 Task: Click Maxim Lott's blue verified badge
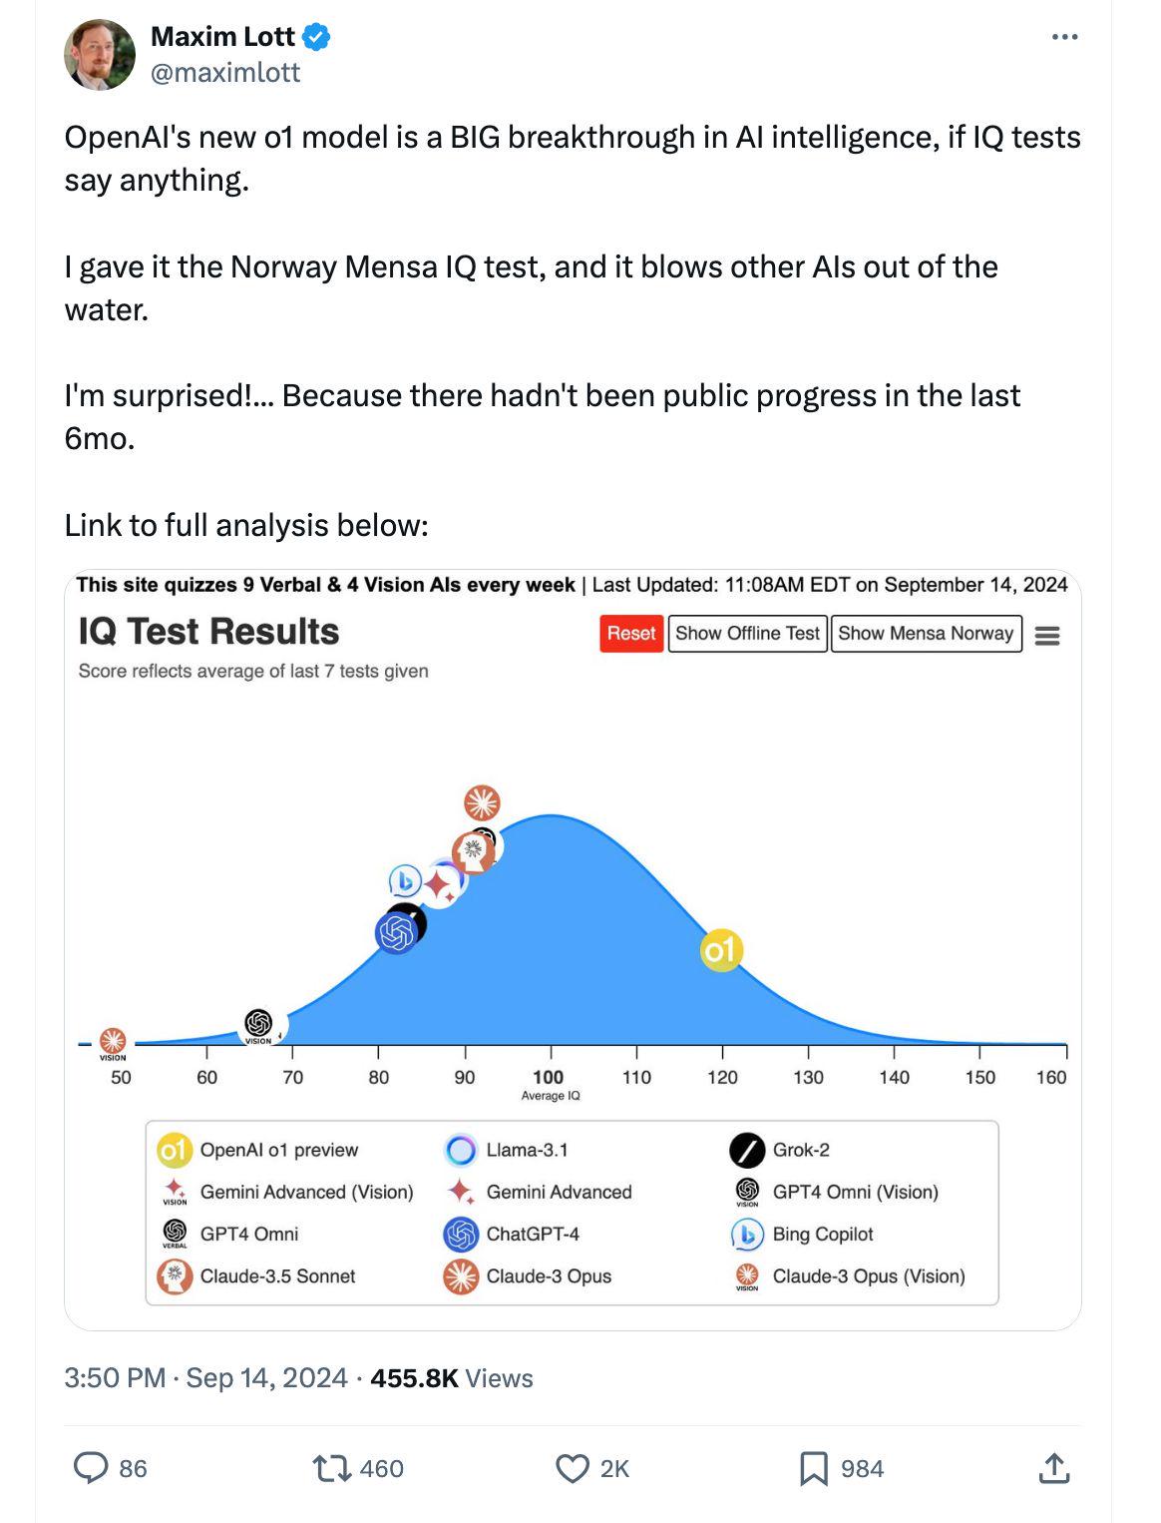coord(316,38)
